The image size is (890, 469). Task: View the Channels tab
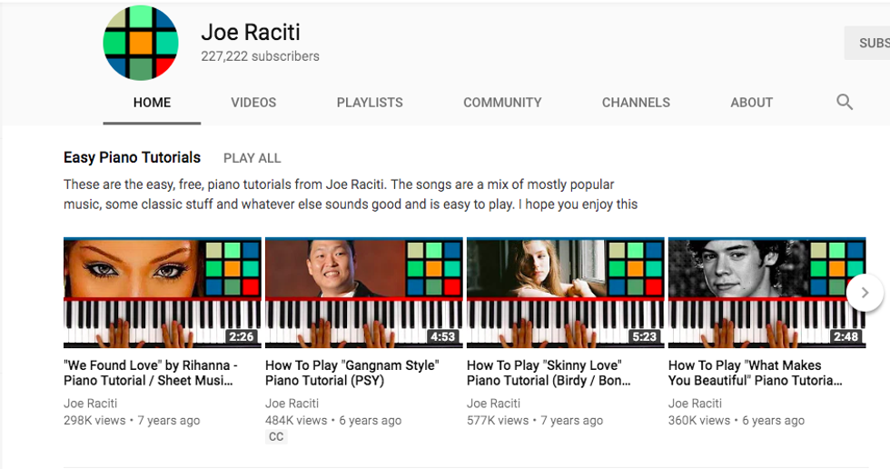tap(636, 103)
